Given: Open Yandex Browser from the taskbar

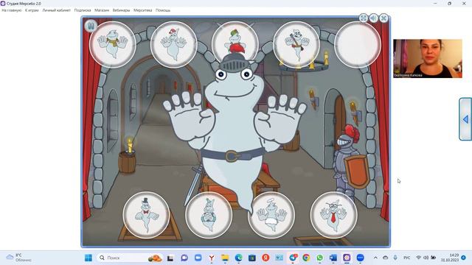Looking at the screenshot, I should click(x=212, y=258).
